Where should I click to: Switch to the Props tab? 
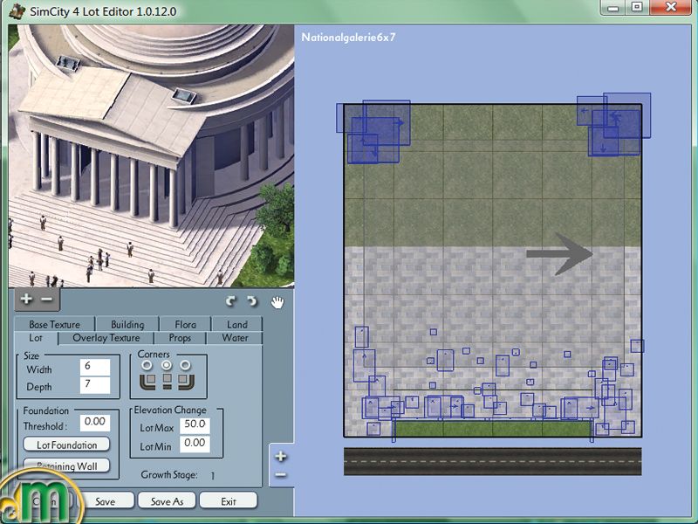[180, 338]
